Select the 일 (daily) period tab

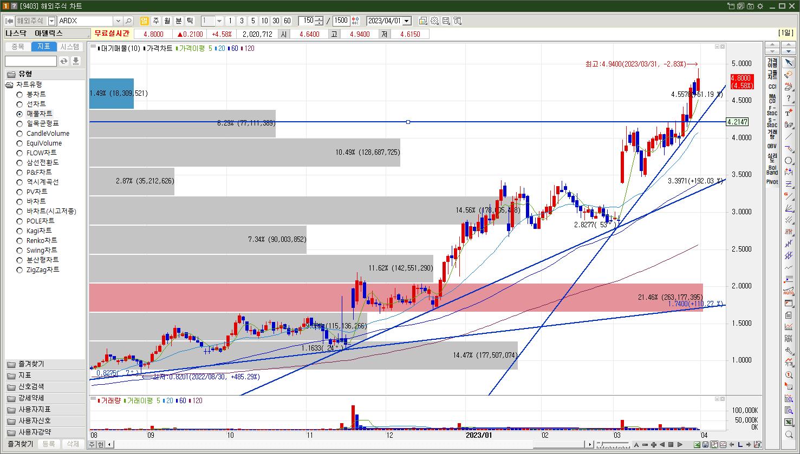click(x=144, y=21)
